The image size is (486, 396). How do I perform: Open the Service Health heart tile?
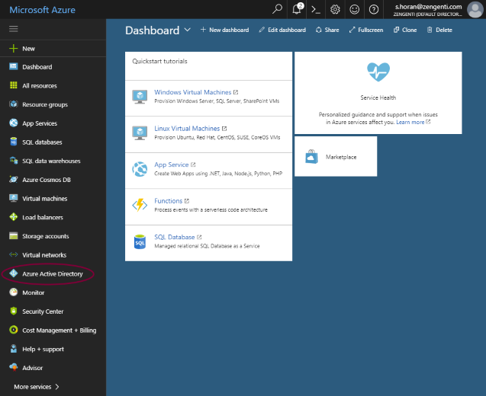pyautogui.click(x=378, y=93)
